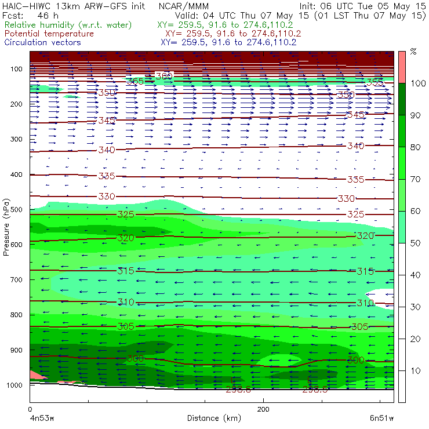Click the red XY coordinates text
This screenshot has height=429, width=429.
pyautogui.click(x=233, y=34)
